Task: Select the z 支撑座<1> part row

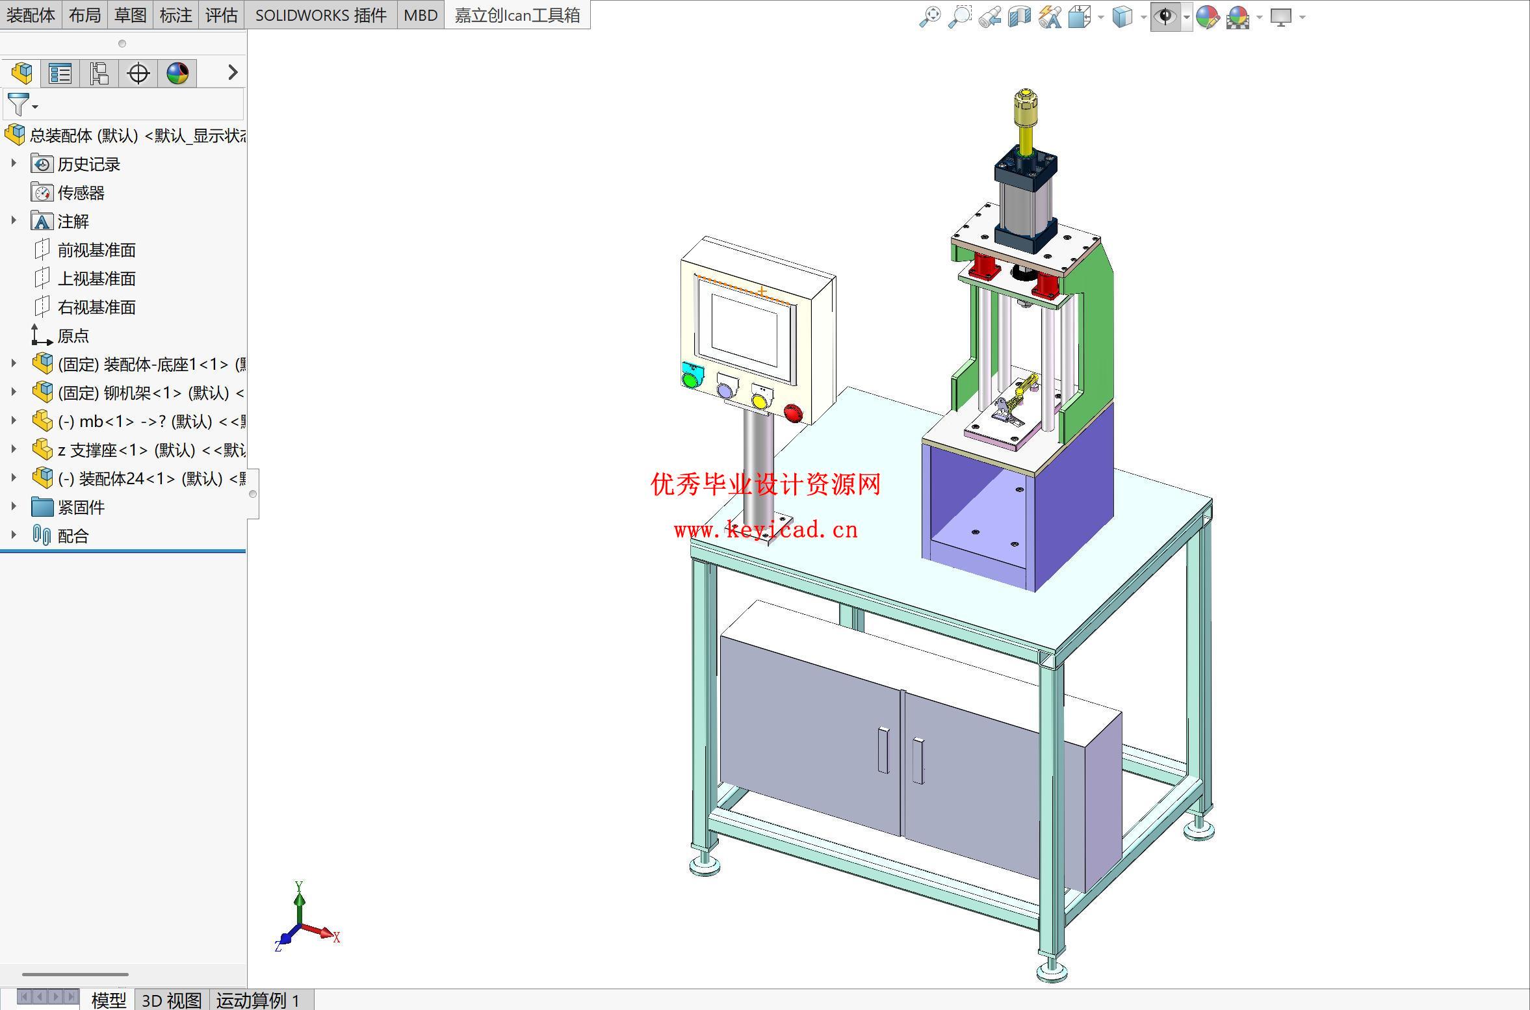Action: click(138, 450)
